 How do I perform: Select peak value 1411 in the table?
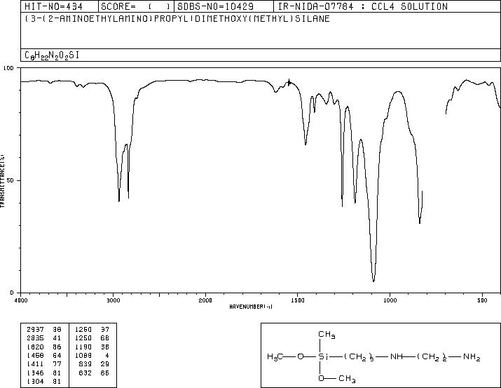click(x=35, y=364)
